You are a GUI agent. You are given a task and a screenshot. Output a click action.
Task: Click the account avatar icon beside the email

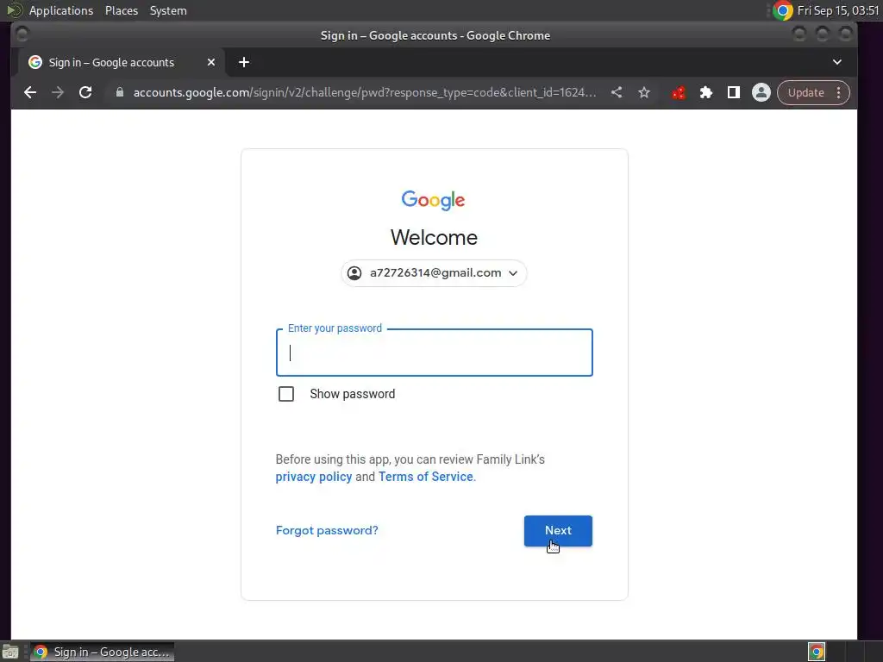click(354, 273)
